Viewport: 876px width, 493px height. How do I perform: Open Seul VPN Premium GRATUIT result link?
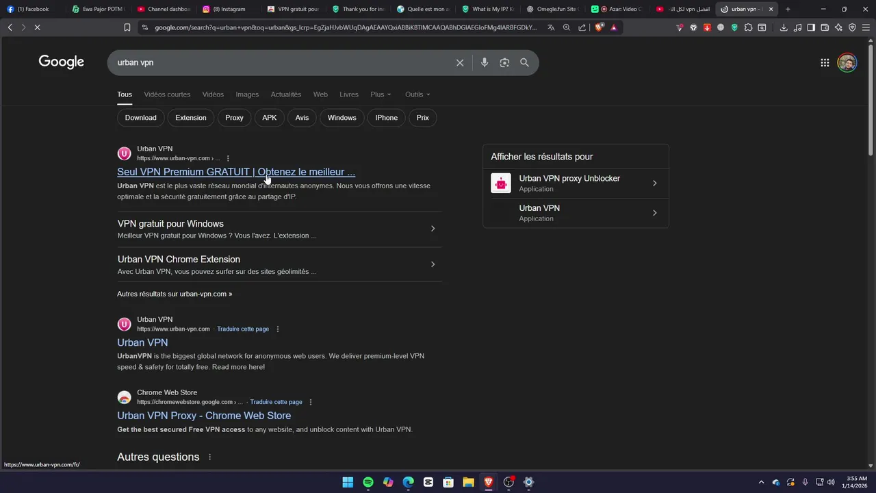coord(236,172)
